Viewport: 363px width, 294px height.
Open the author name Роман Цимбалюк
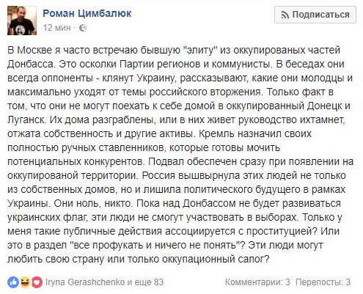pyautogui.click(x=87, y=13)
